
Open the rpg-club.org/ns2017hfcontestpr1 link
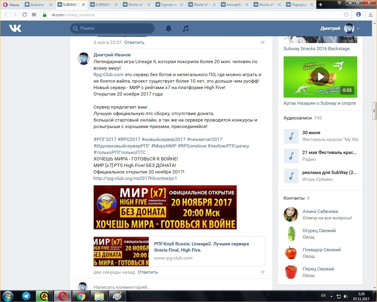[135, 178]
